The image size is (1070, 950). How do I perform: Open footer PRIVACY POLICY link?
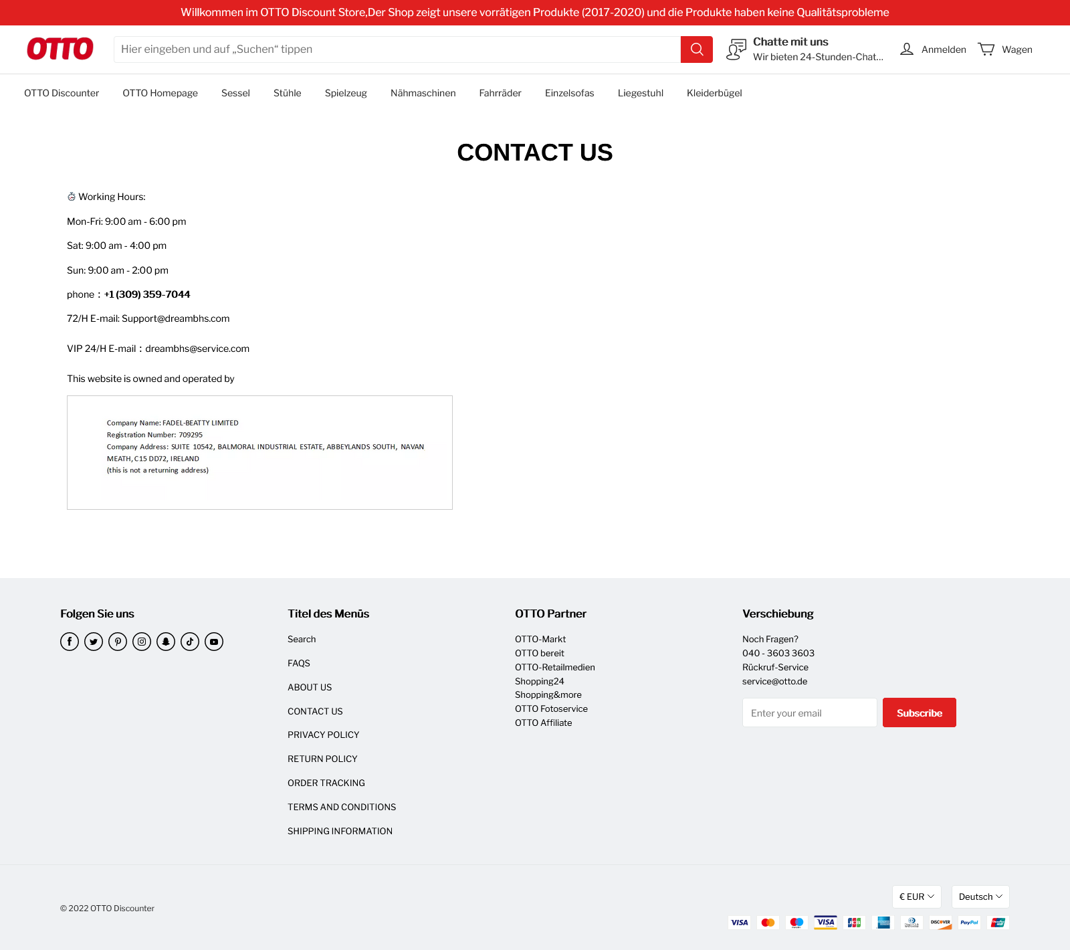(324, 735)
